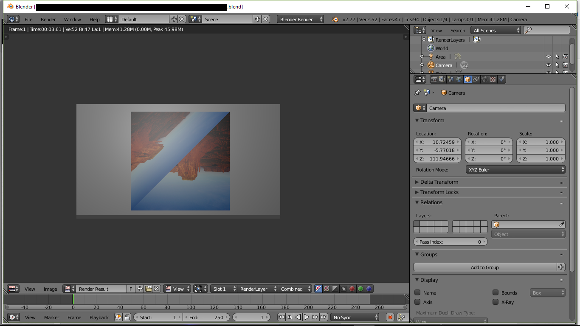Open the World properties tab
Image resolution: width=580 pixels, height=326 pixels.
(459, 79)
